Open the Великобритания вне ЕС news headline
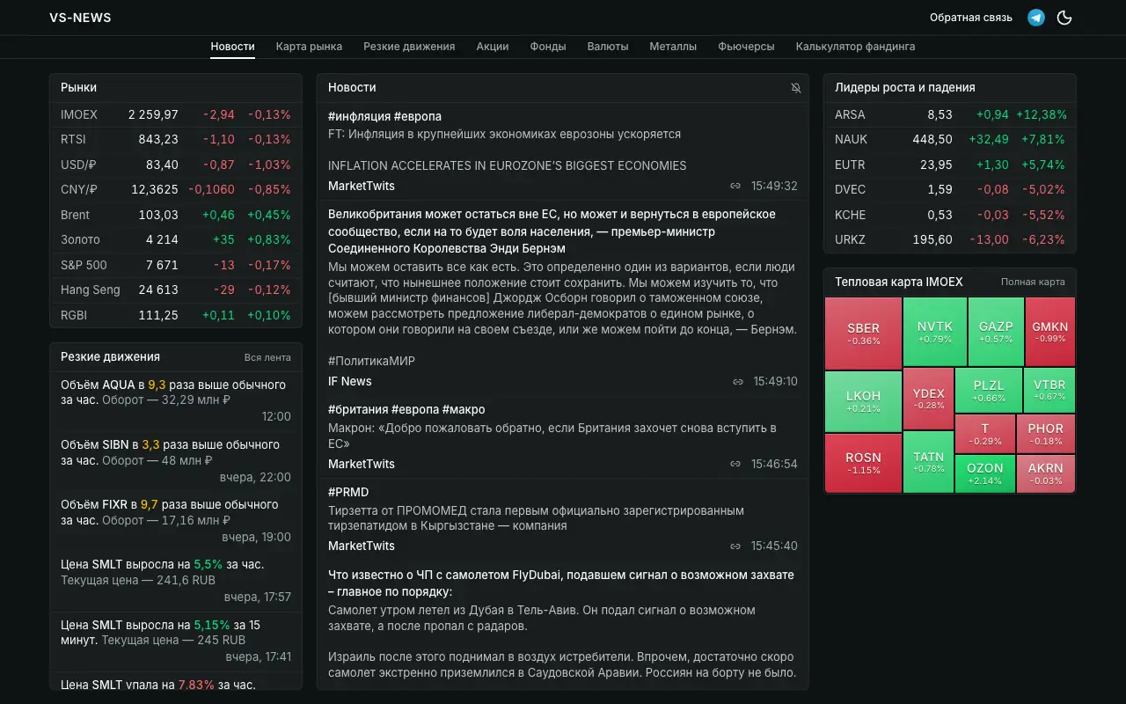The width and height of the screenshot is (1126, 704). click(552, 231)
